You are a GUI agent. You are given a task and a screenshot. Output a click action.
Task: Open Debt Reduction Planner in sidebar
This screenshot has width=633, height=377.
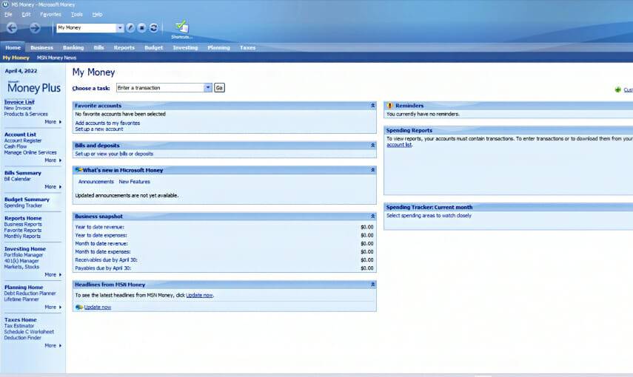pyautogui.click(x=30, y=293)
